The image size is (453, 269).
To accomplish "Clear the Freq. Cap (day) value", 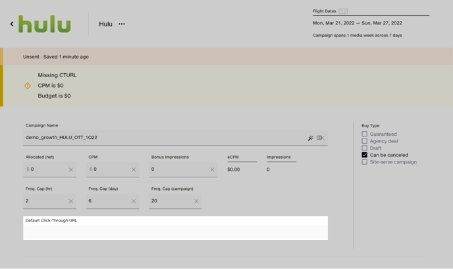I will click(134, 201).
